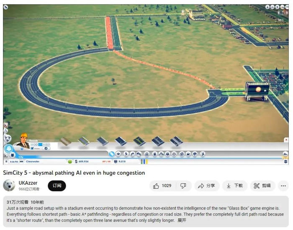Pause the game simulation
Screen dimensions: 293x230
[x=6, y=161]
